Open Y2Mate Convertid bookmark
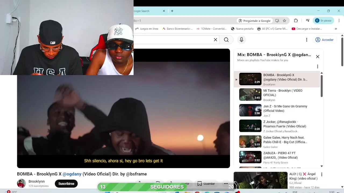 (x=212, y=29)
